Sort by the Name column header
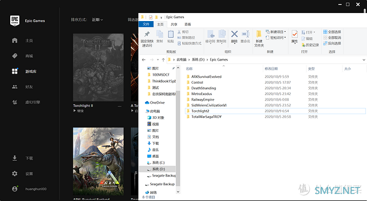Viewport: 367px width, 201px height. point(224,69)
